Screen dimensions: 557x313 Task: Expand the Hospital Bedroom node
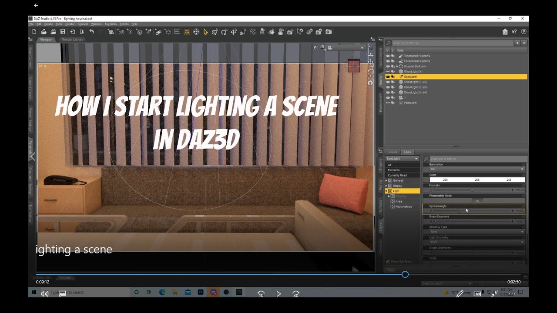point(397,66)
